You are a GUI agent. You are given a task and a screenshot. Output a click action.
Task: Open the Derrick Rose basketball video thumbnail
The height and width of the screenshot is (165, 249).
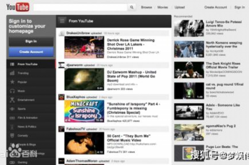(84, 47)
